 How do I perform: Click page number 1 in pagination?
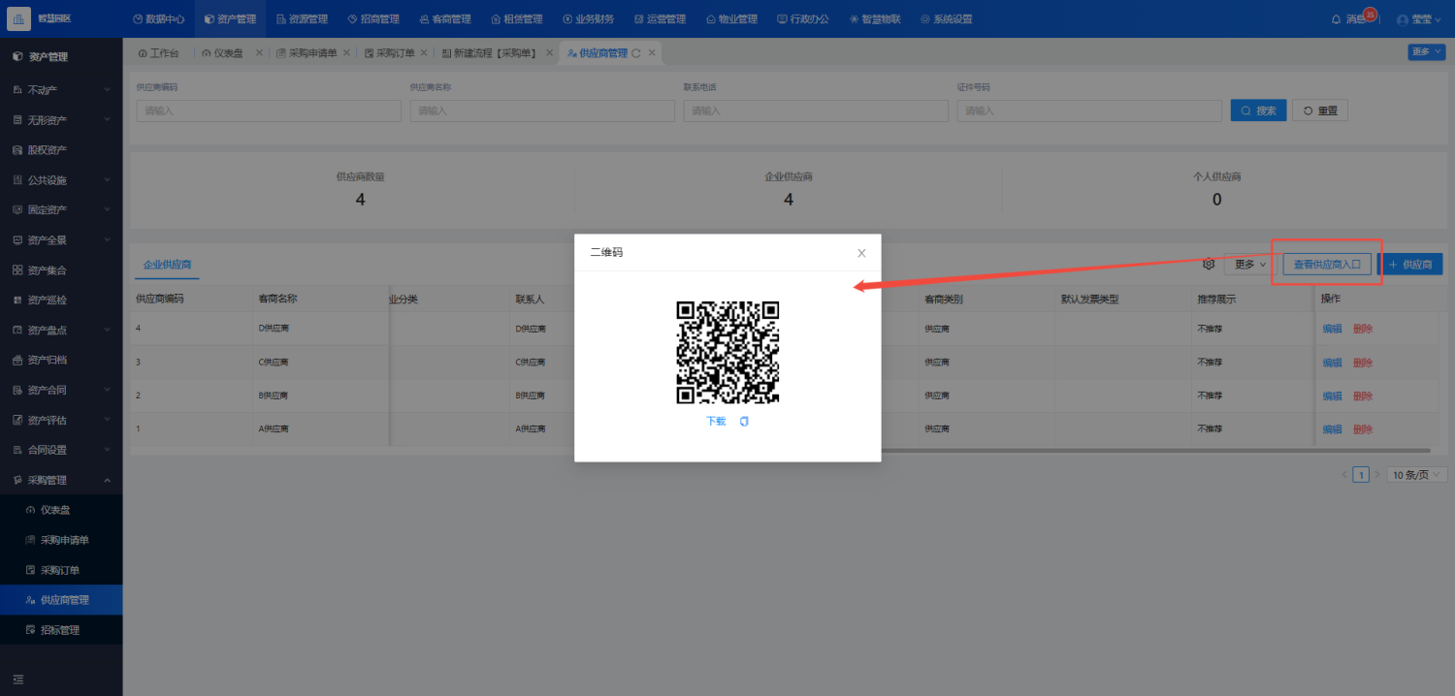pyautogui.click(x=1362, y=475)
